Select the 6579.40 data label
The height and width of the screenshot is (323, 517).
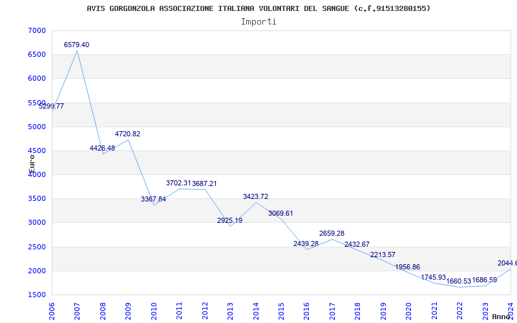coord(76,45)
